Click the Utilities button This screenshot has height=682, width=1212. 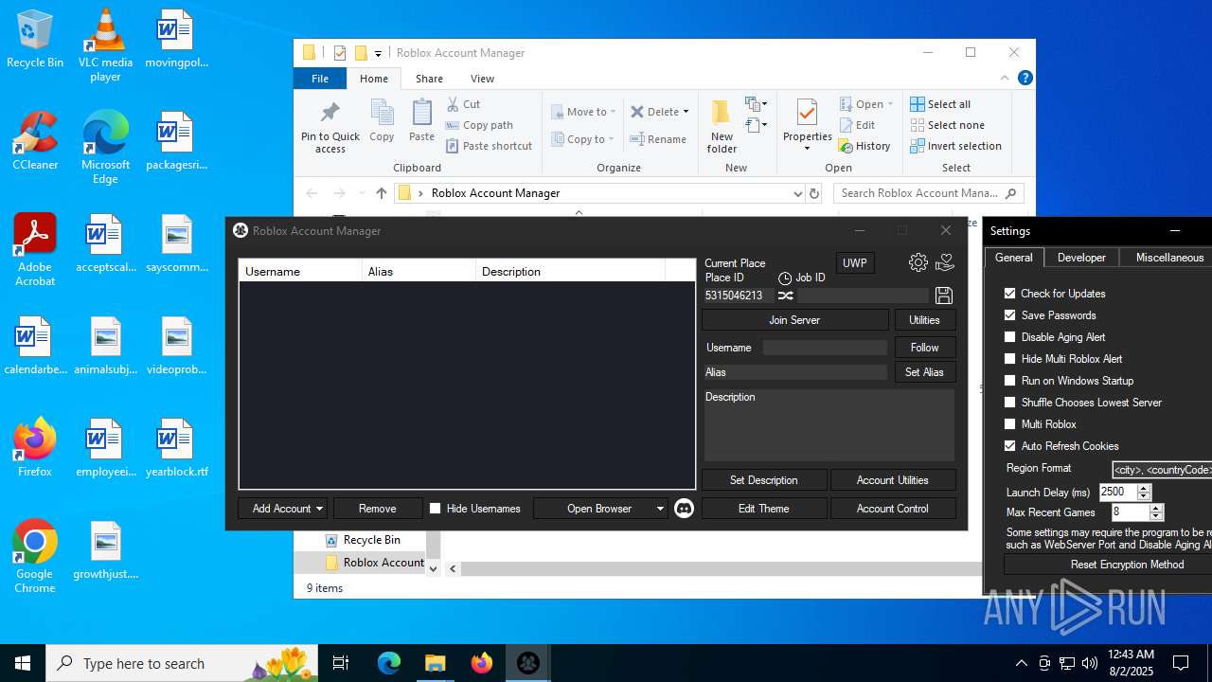coord(924,320)
